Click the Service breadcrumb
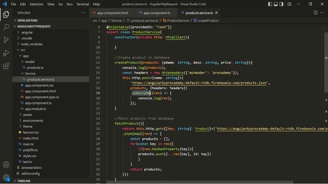 point(116,20)
